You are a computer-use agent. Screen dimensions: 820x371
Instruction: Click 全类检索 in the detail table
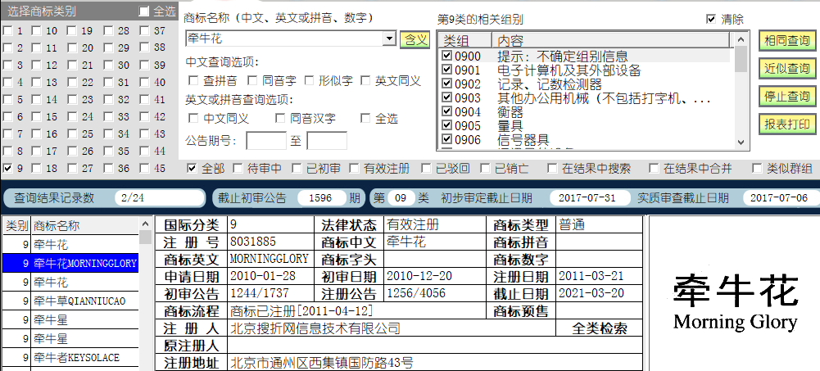point(600,328)
